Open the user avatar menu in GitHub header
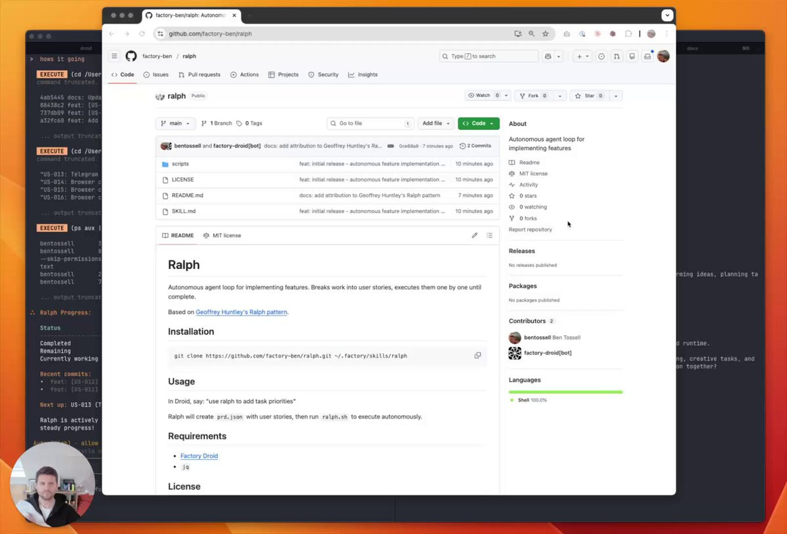 (x=663, y=56)
